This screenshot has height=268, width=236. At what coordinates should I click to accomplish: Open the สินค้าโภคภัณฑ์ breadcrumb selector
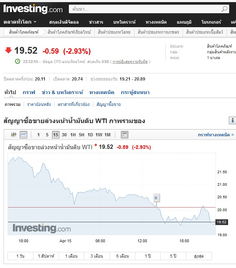pyautogui.click(x=24, y=32)
